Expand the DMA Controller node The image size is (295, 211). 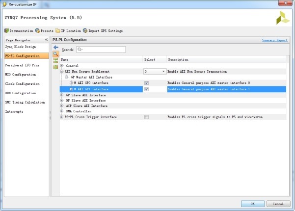coord(62,111)
